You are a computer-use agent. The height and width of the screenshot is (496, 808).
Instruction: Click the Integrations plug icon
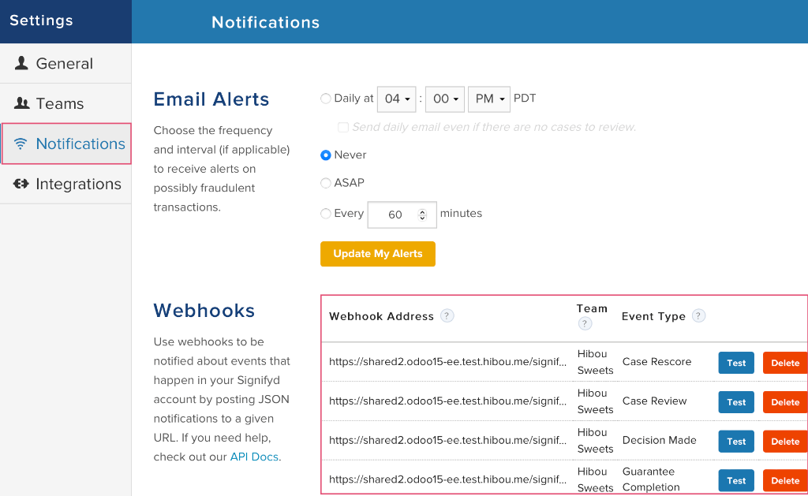click(21, 184)
